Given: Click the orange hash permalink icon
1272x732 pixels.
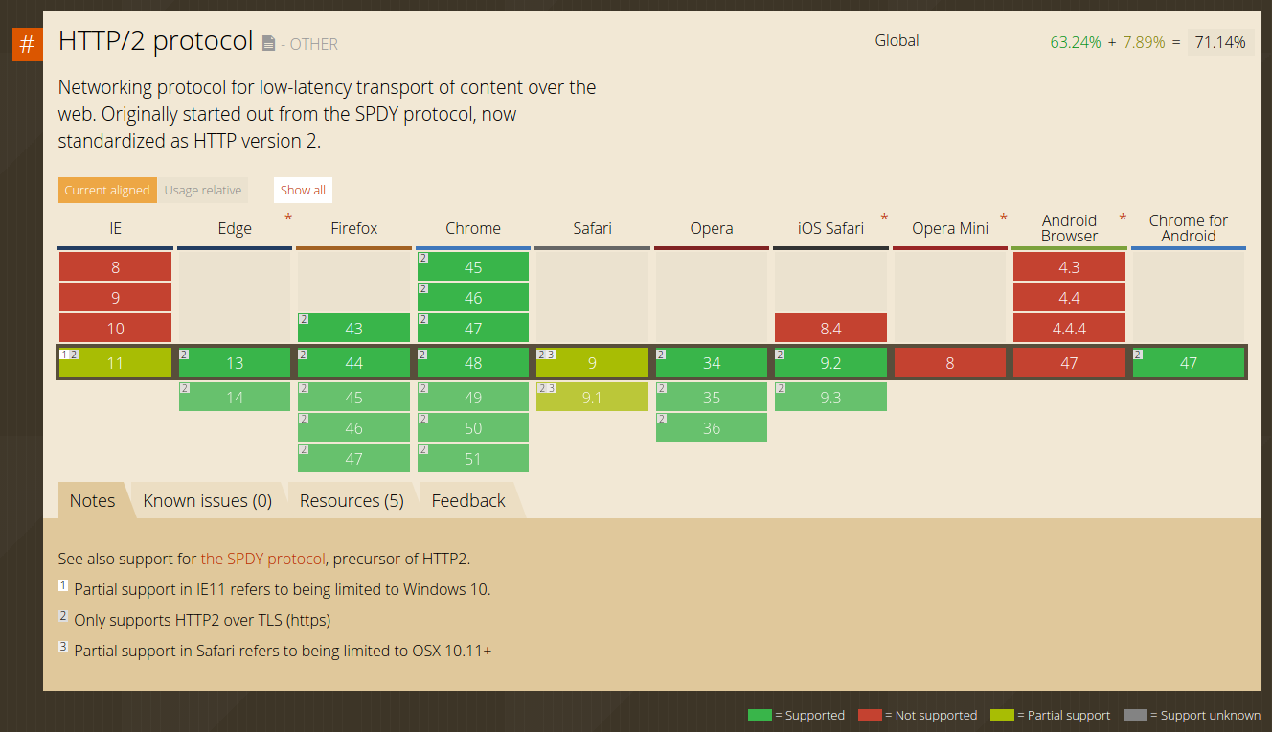Looking at the screenshot, I should 27,44.
